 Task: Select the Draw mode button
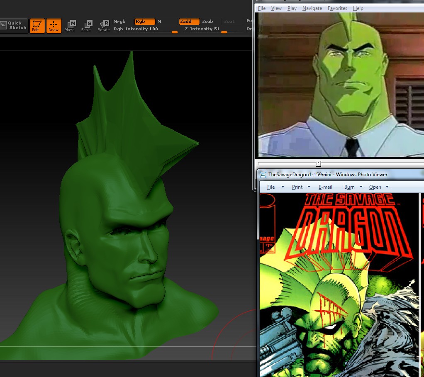[x=54, y=26]
